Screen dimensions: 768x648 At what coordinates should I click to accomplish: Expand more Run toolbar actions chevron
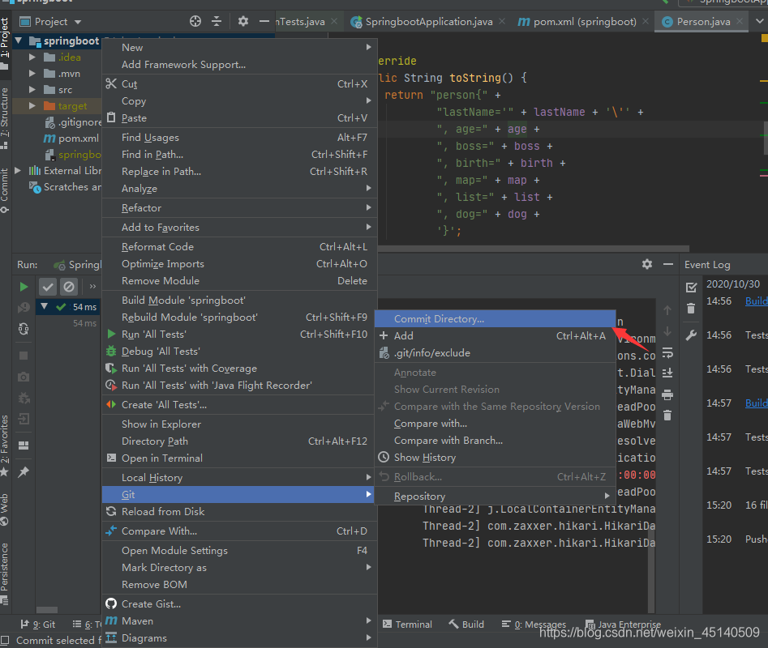click(x=92, y=287)
